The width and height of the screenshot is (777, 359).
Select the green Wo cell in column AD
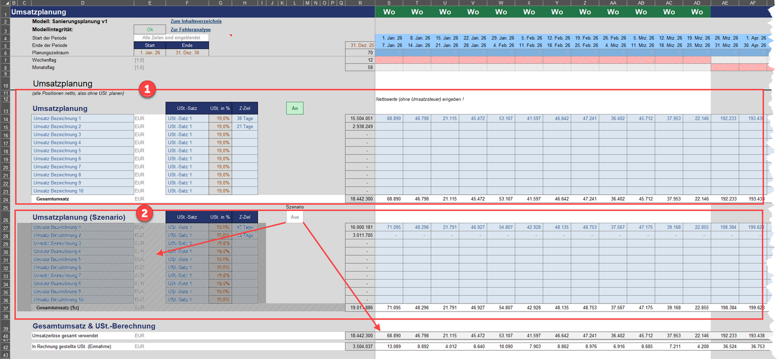(697, 12)
